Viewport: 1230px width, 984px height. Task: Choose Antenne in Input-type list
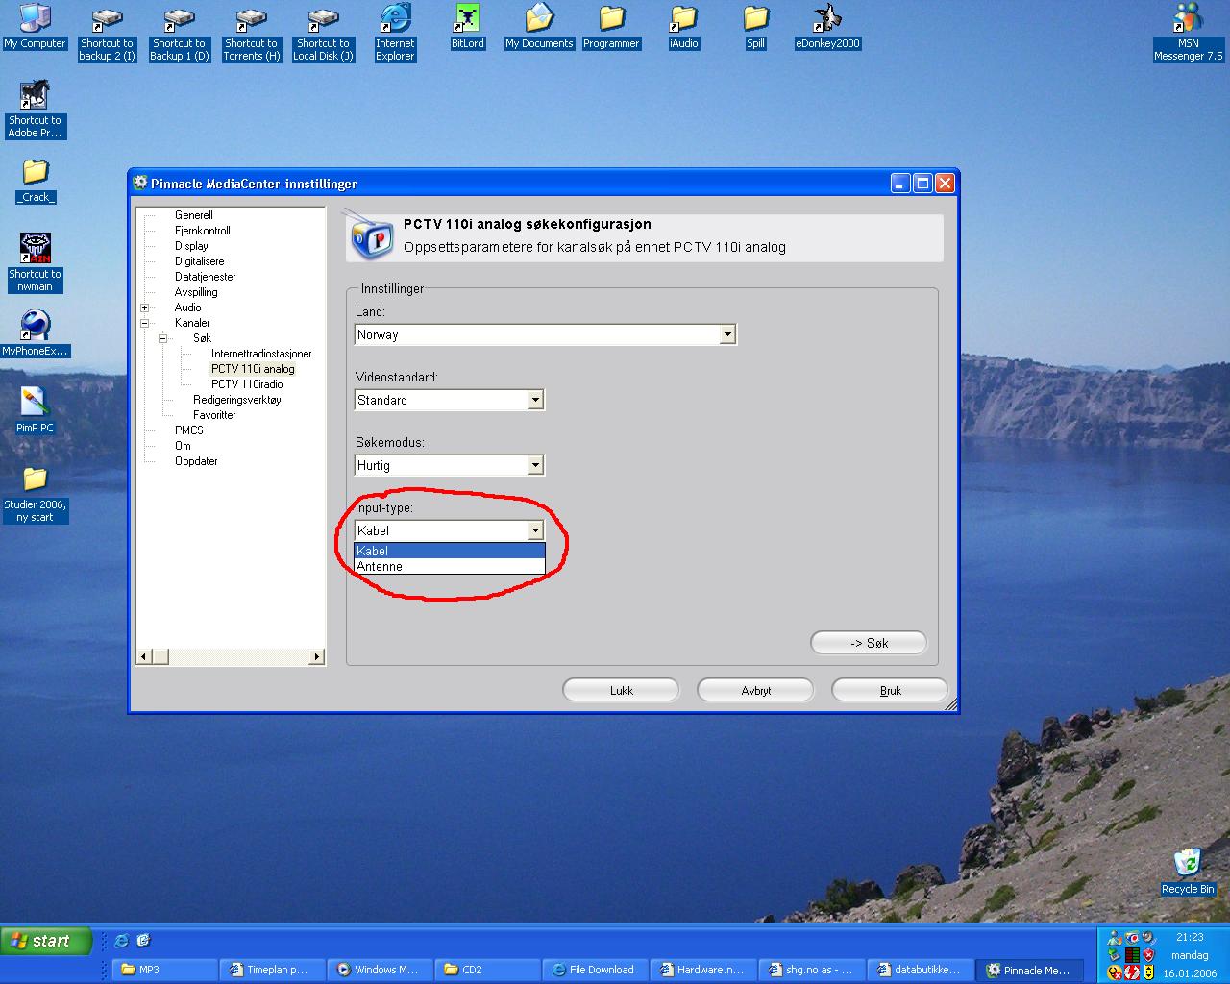coord(449,566)
